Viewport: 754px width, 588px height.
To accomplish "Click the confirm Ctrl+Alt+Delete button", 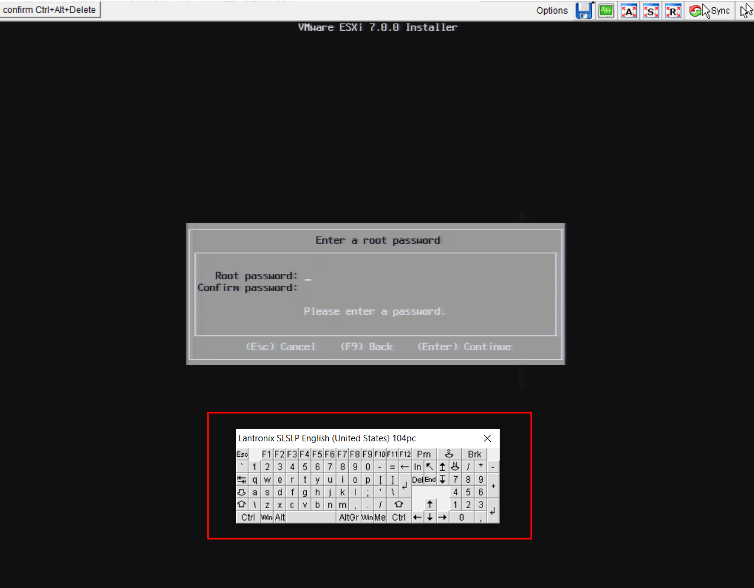I will (x=50, y=10).
